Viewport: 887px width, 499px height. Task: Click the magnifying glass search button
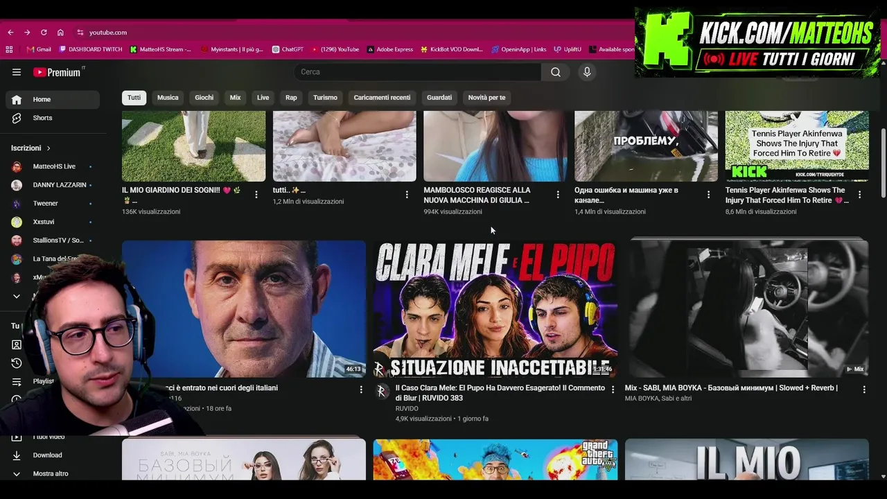point(556,72)
